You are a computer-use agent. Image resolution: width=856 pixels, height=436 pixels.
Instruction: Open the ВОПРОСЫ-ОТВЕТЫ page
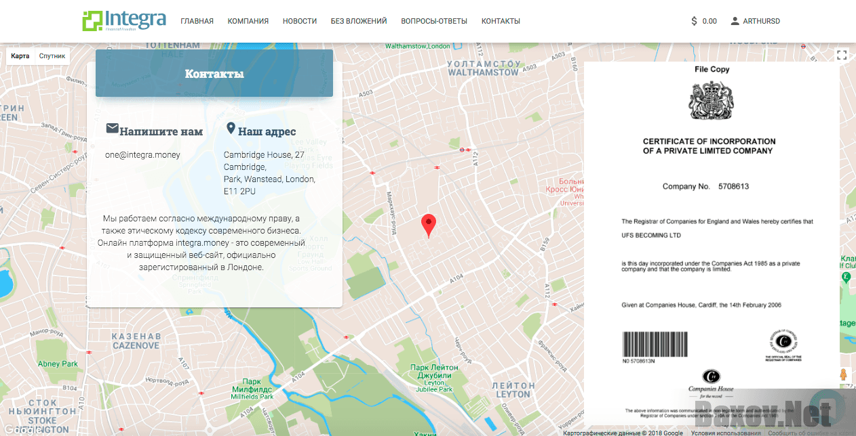click(434, 21)
